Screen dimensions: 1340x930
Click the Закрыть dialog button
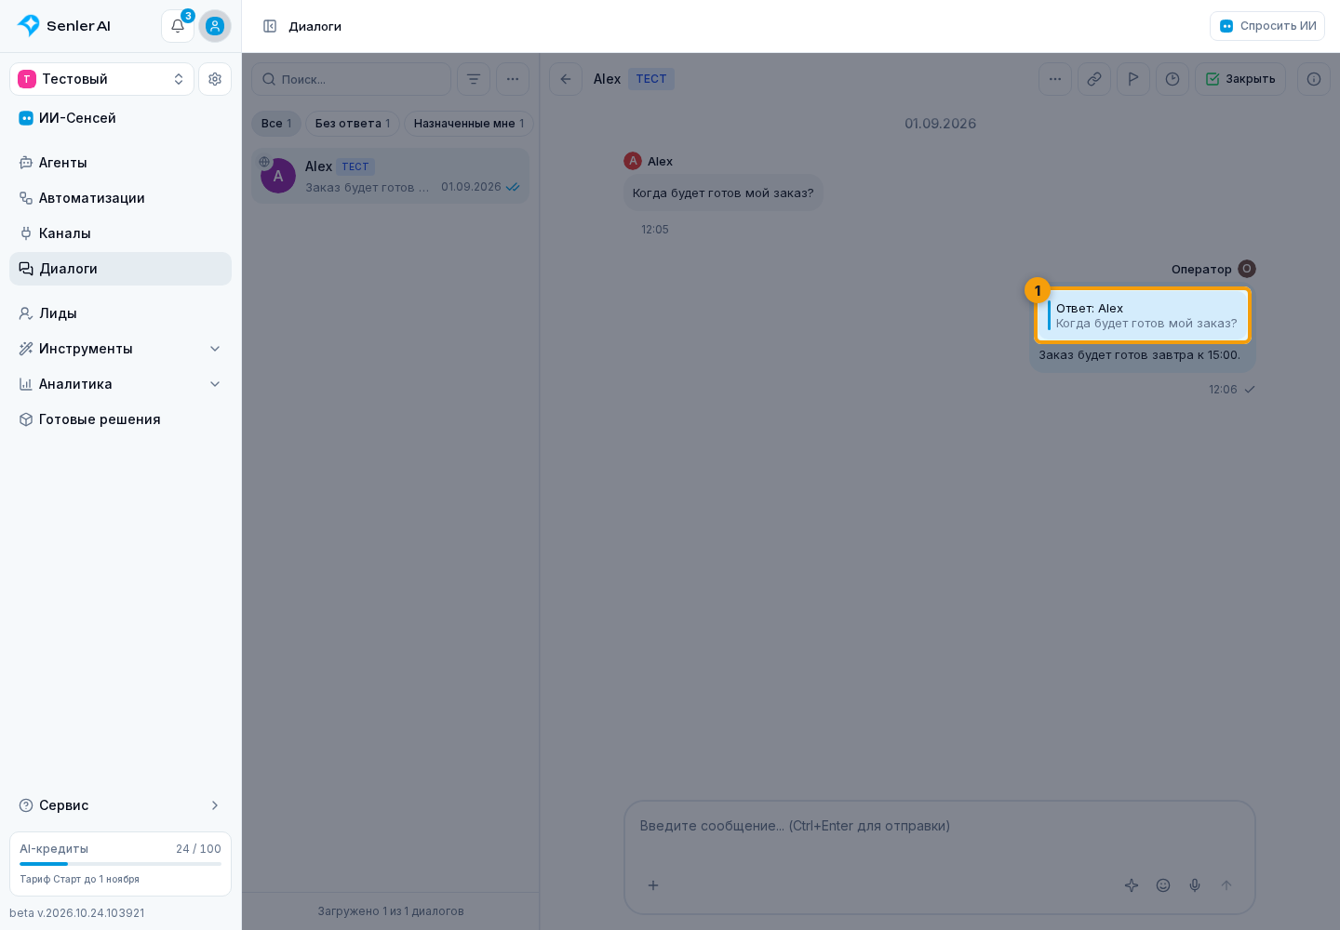coord(1240,79)
